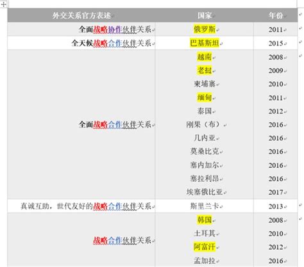Select the 外交关系官方表述 header cell

(81, 15)
